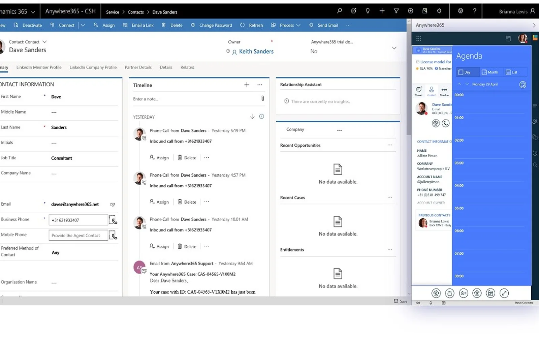Open the Contact: Contact form selector chevron
Image resolution: width=539 pixels, height=337 pixels.
[44, 42]
